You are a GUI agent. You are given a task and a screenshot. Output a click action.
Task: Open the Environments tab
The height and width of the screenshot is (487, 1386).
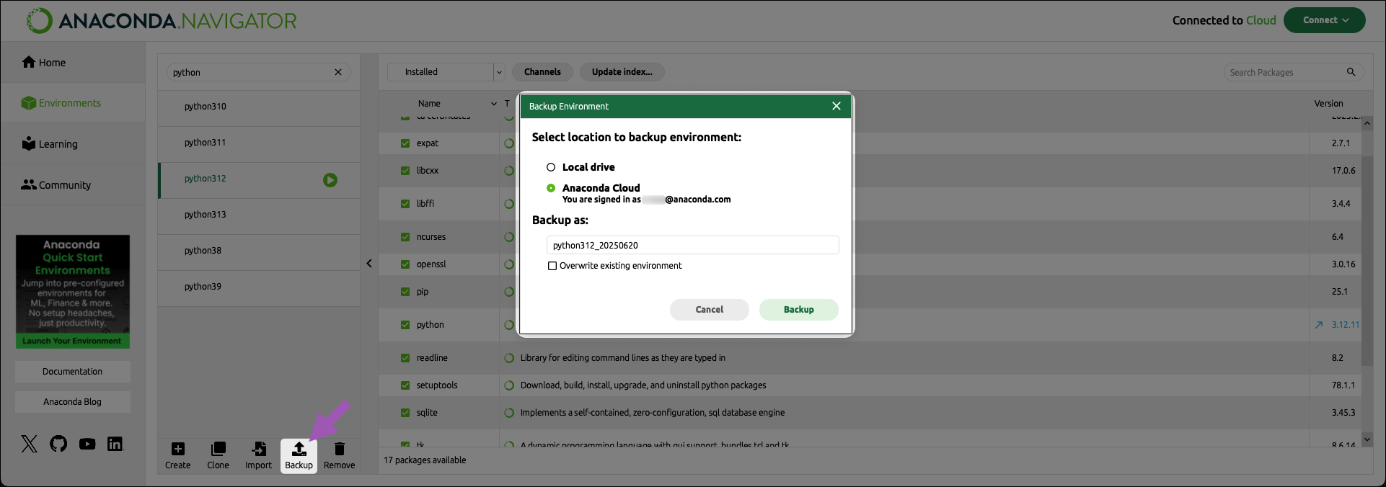pos(73,103)
